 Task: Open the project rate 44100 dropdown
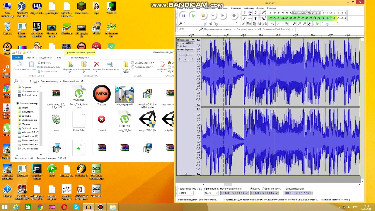192,193
